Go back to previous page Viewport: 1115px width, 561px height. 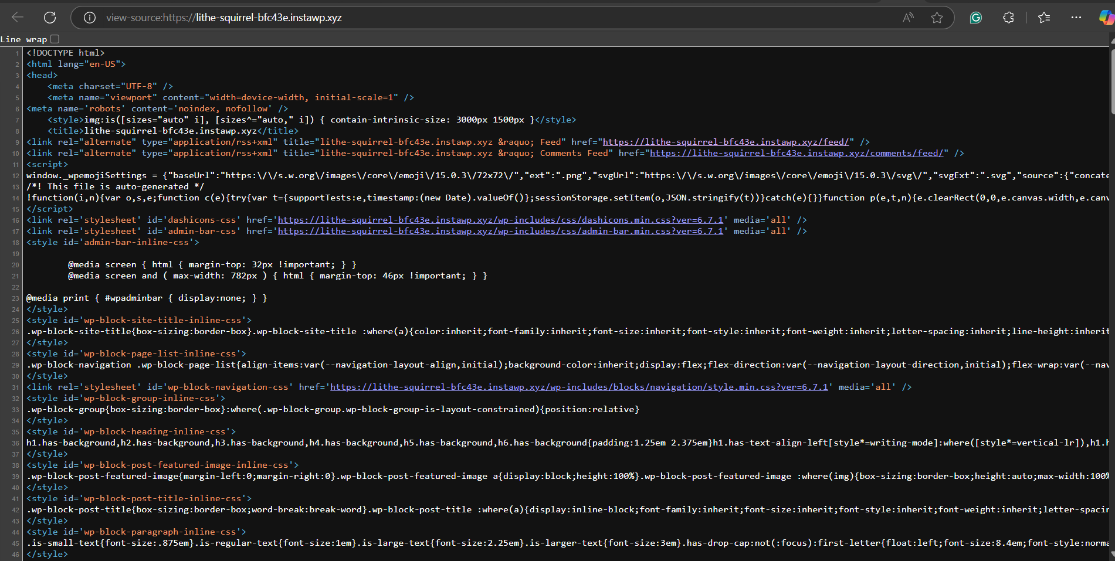pos(18,18)
